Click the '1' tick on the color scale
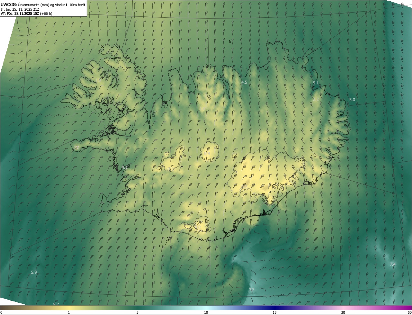Screen dimensions: 412x315 pyautogui.click(x=69, y=313)
